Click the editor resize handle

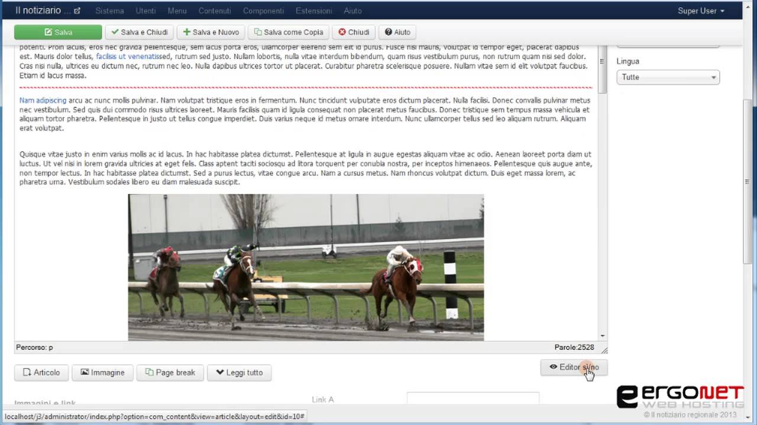coord(604,350)
